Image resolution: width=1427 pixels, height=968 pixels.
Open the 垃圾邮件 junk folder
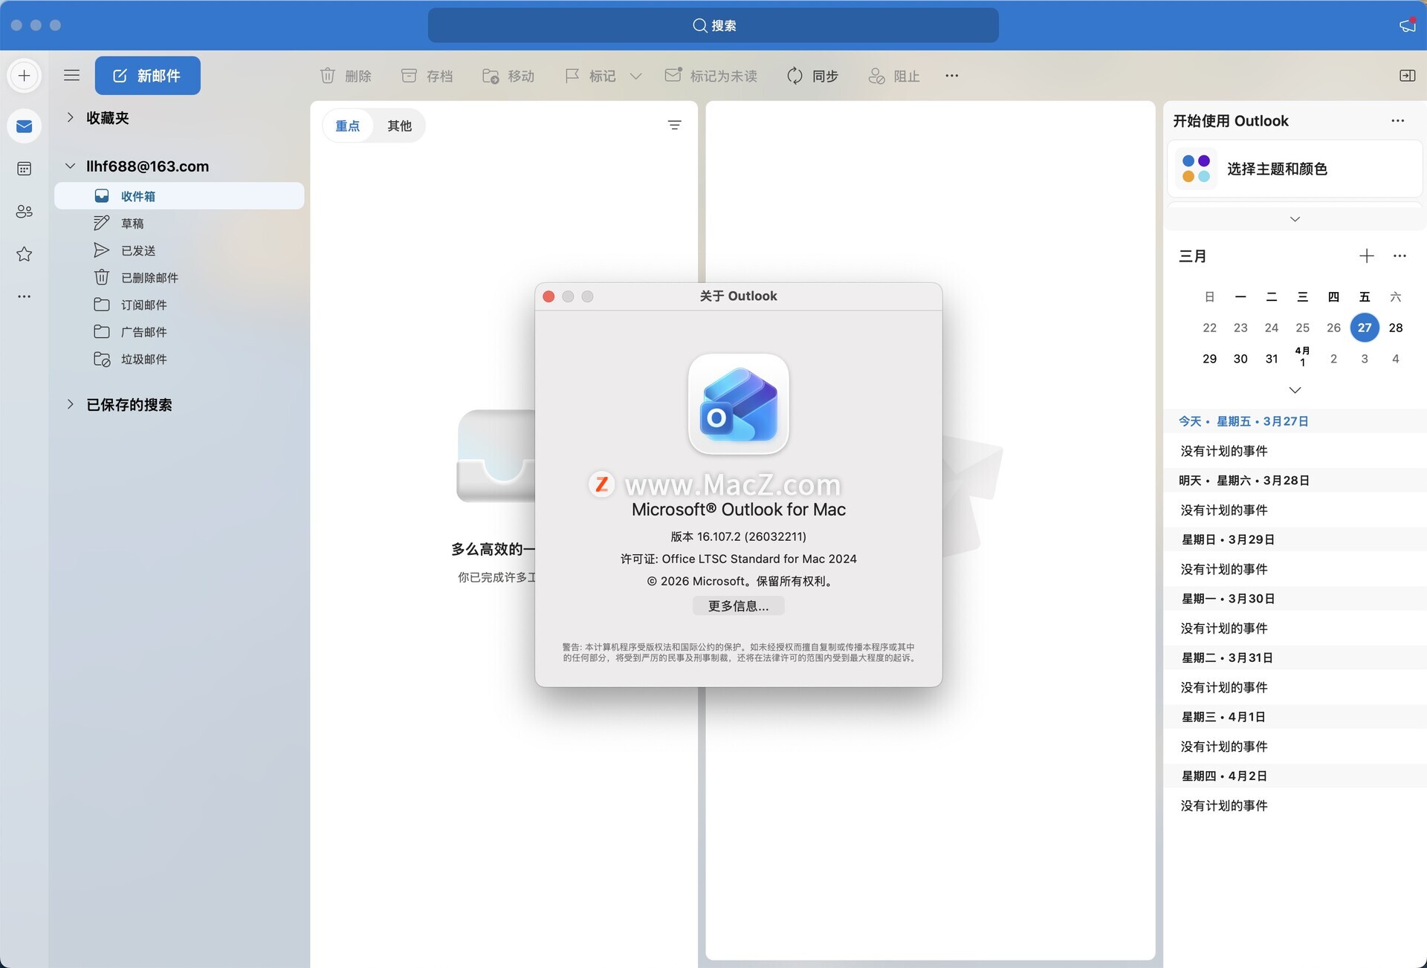pyautogui.click(x=143, y=360)
